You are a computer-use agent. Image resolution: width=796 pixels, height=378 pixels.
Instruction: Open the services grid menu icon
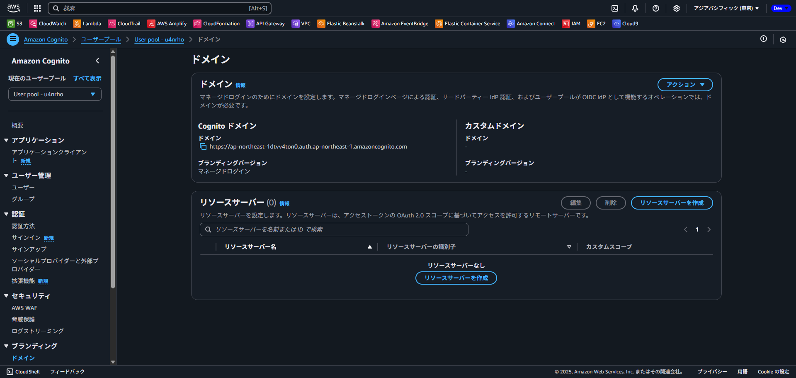[37, 8]
